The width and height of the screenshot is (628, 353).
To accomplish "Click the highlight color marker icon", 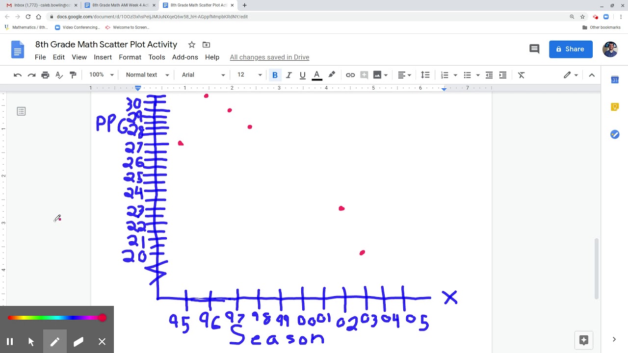I will (332, 75).
